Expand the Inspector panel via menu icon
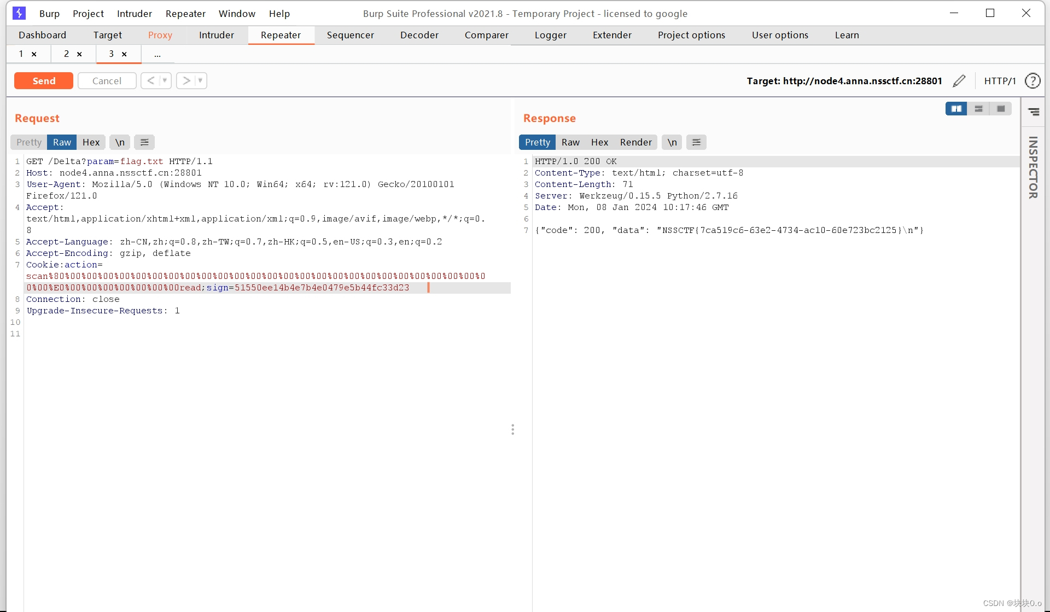Viewport: 1050px width, 612px height. (1034, 112)
